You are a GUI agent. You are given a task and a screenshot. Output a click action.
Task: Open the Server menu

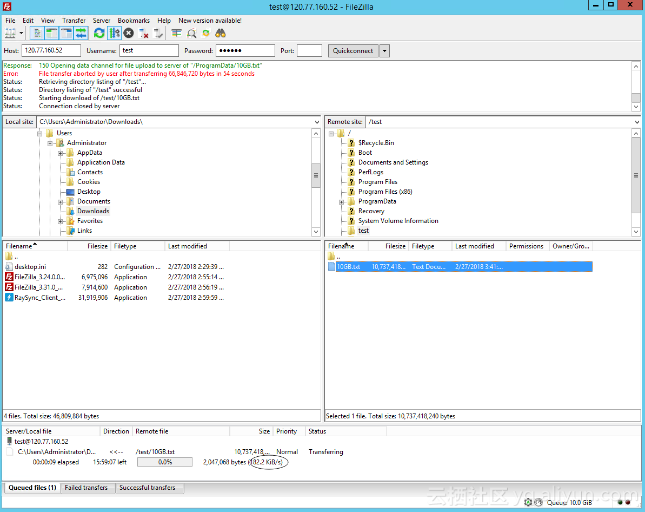coord(102,20)
